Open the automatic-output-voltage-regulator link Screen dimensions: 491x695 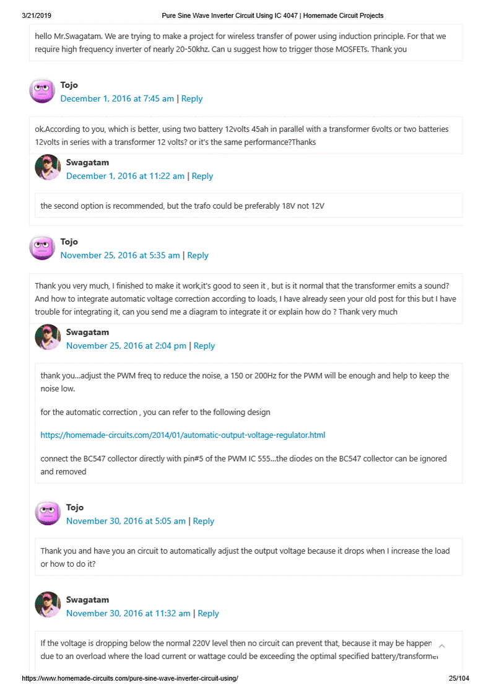[183, 435]
